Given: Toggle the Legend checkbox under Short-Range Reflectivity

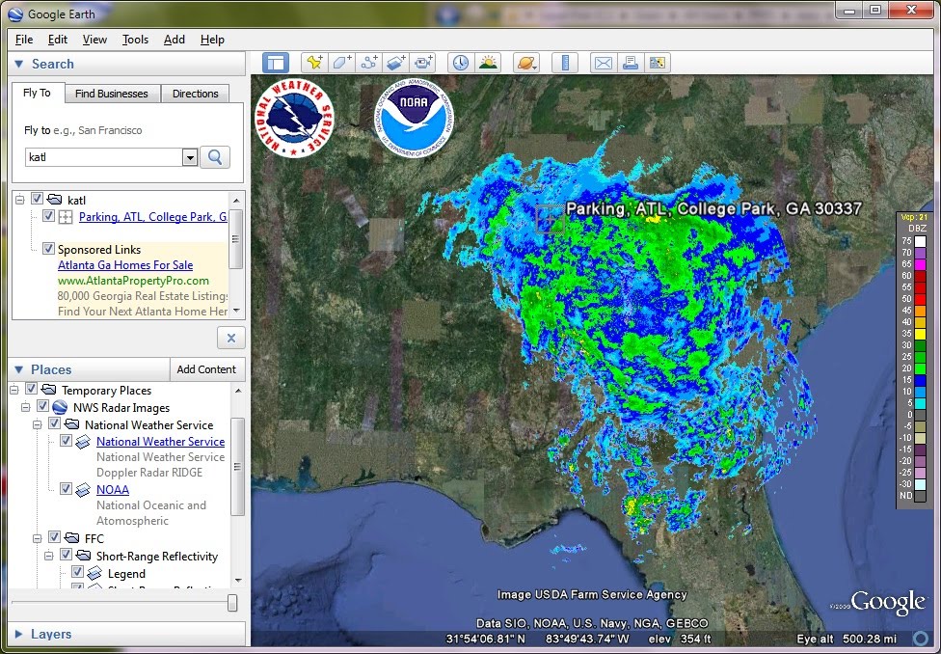Looking at the screenshot, I should 78,571.
